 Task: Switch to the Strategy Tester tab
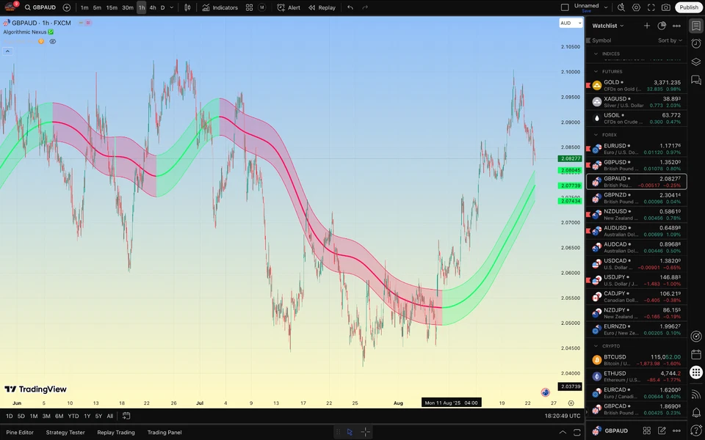(x=64, y=432)
